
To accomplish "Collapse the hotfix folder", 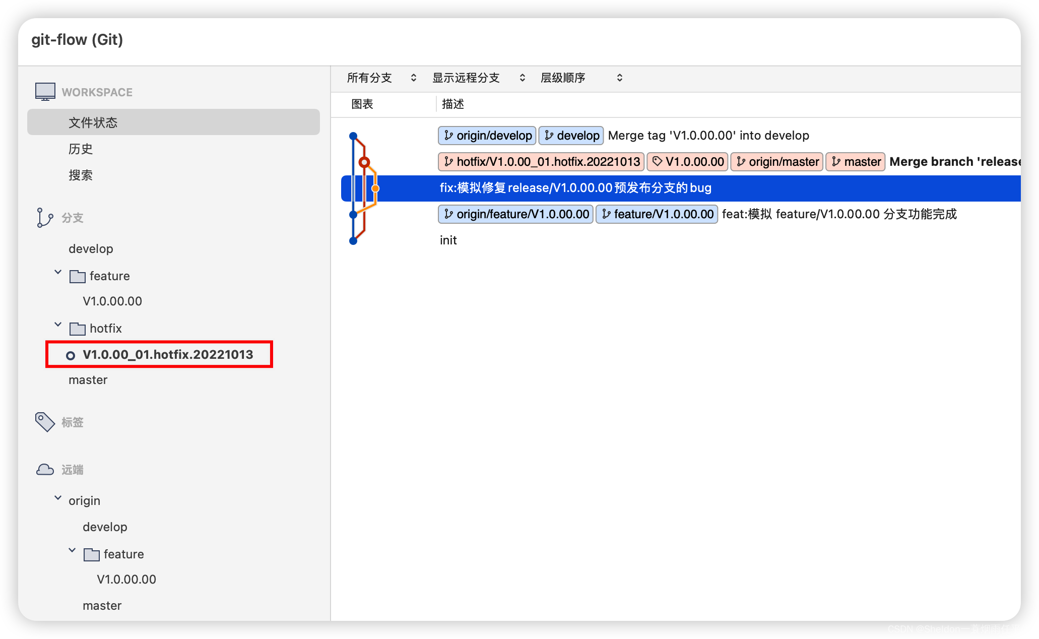I will pyautogui.click(x=58, y=325).
